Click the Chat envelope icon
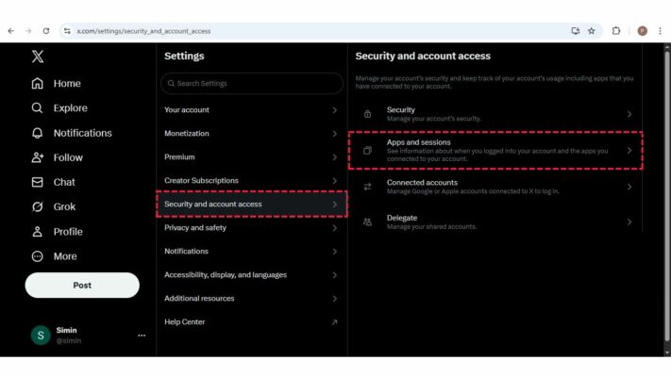 (x=37, y=182)
